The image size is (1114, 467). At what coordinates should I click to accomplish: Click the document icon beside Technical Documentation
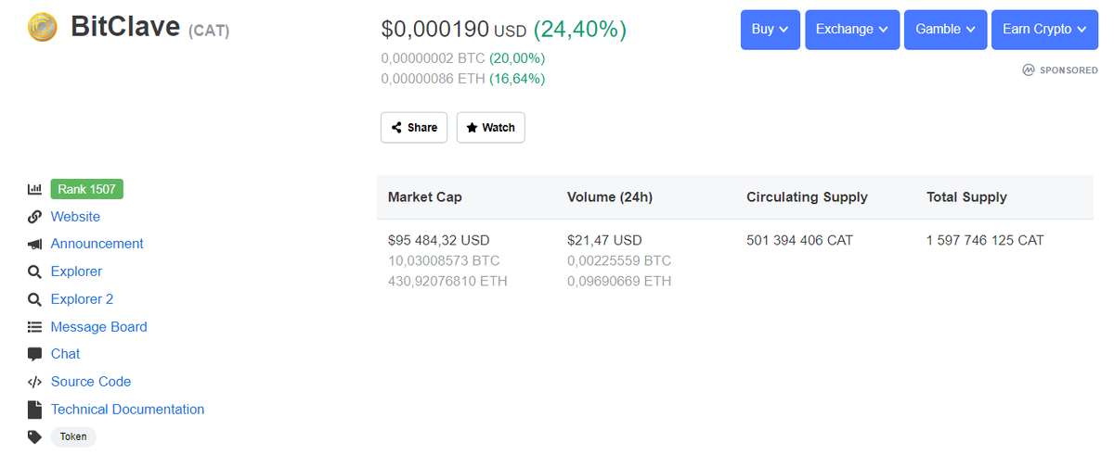pyautogui.click(x=34, y=410)
